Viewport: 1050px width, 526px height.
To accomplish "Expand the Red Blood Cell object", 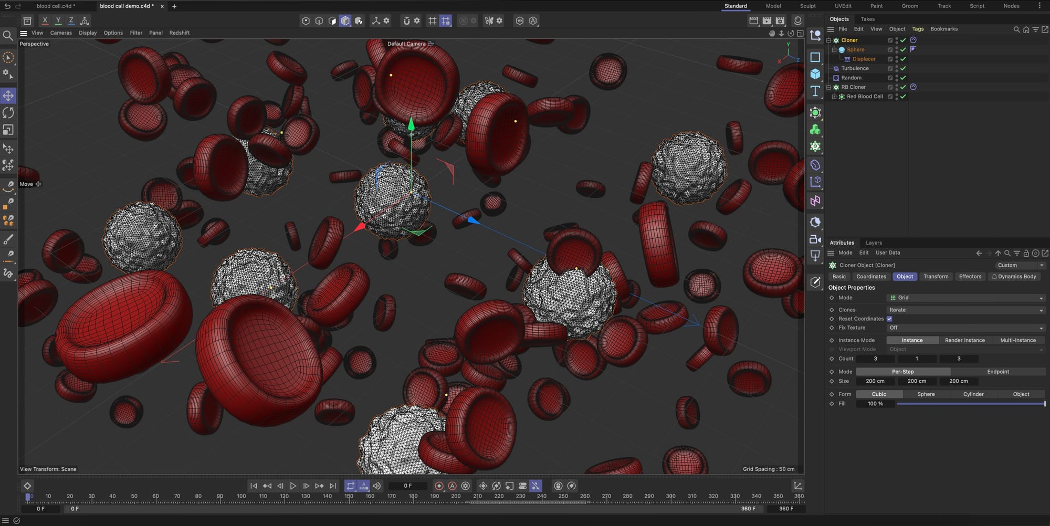I will coord(834,97).
